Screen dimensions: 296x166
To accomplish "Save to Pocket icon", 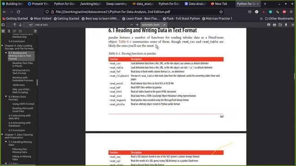I will 250,12.
